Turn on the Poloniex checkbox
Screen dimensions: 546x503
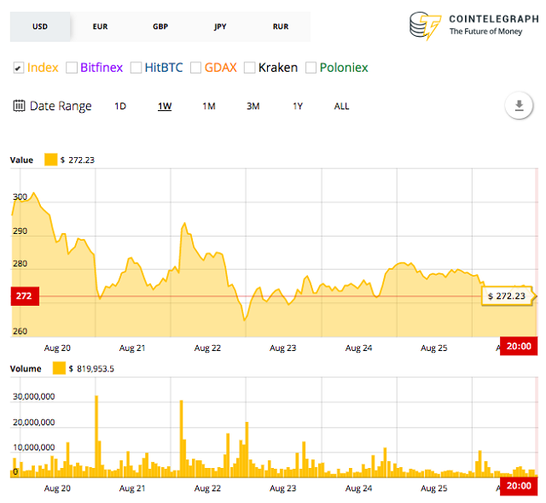tap(311, 67)
